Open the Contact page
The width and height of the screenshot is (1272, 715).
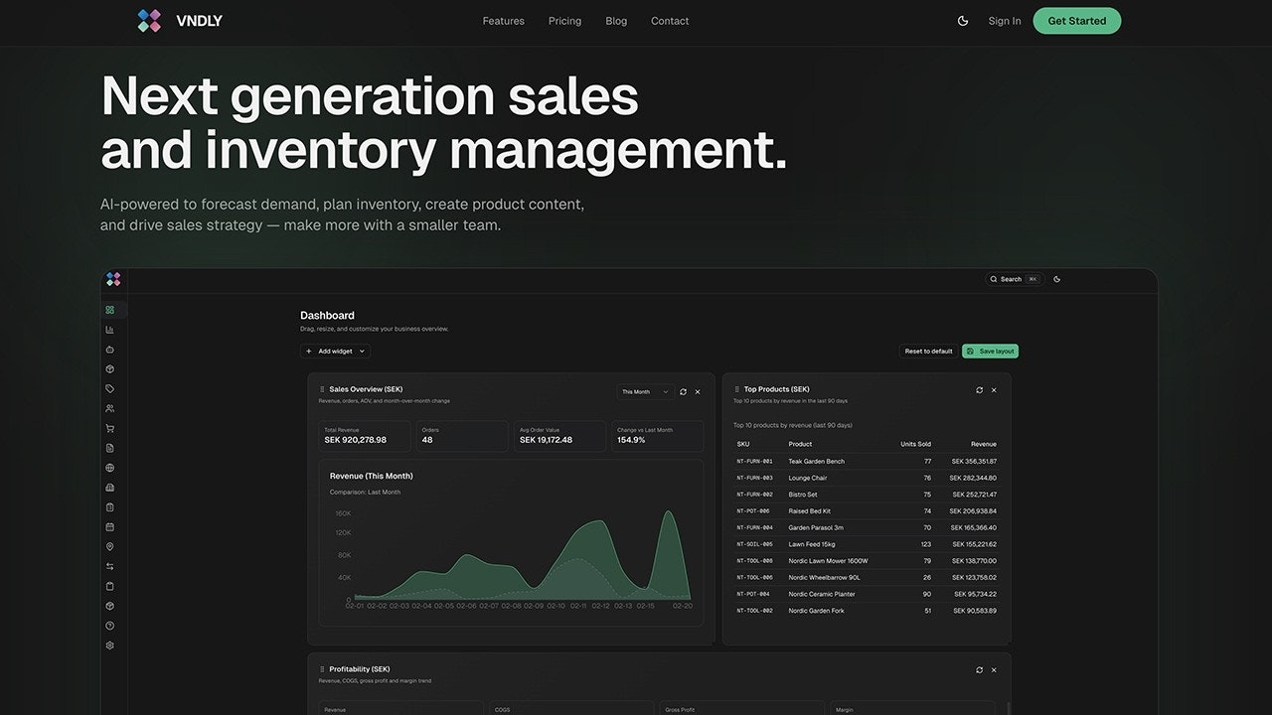[x=670, y=21]
